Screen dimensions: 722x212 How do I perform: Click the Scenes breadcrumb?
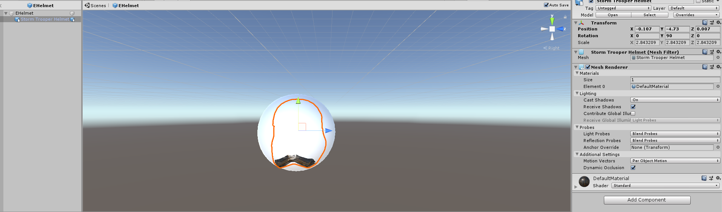pos(95,5)
